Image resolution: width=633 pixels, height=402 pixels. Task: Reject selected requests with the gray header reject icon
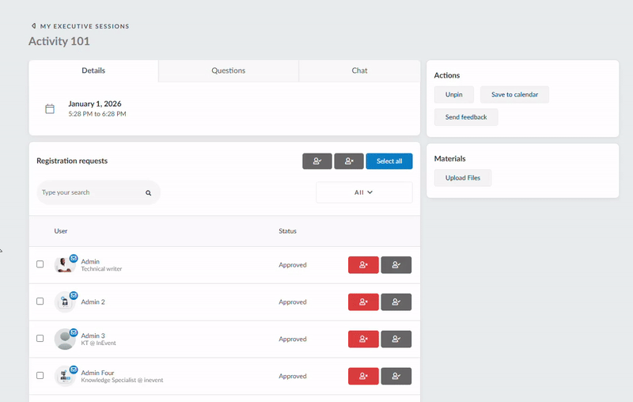(349, 161)
